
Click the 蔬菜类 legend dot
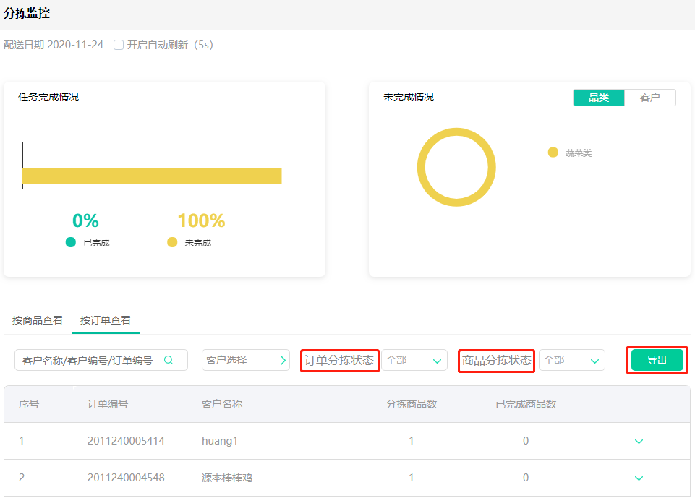(x=553, y=153)
